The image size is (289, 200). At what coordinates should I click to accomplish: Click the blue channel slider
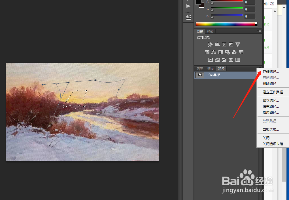(x=227, y=15)
